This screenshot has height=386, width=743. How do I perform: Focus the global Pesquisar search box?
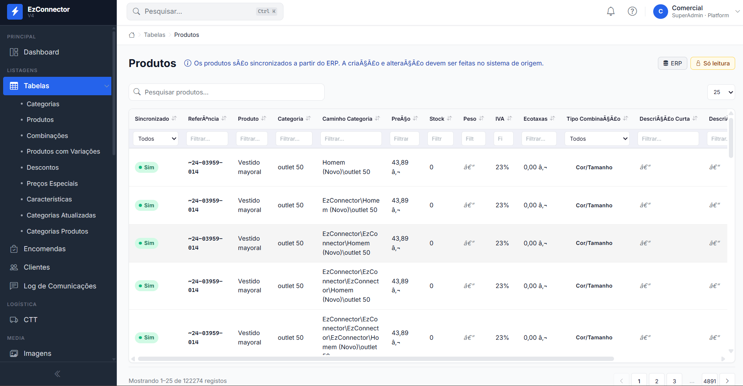[205, 11]
